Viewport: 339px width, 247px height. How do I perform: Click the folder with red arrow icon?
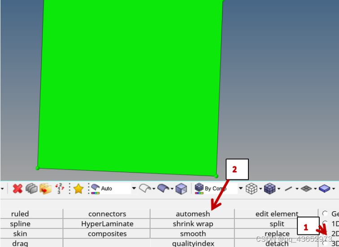[x=46, y=189]
